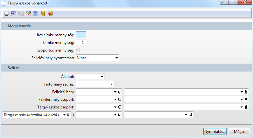Expand the first Tárgyi eszköz csoport dropdown arrow
The height and width of the screenshot is (138, 253).
pyautogui.click(x=115, y=107)
